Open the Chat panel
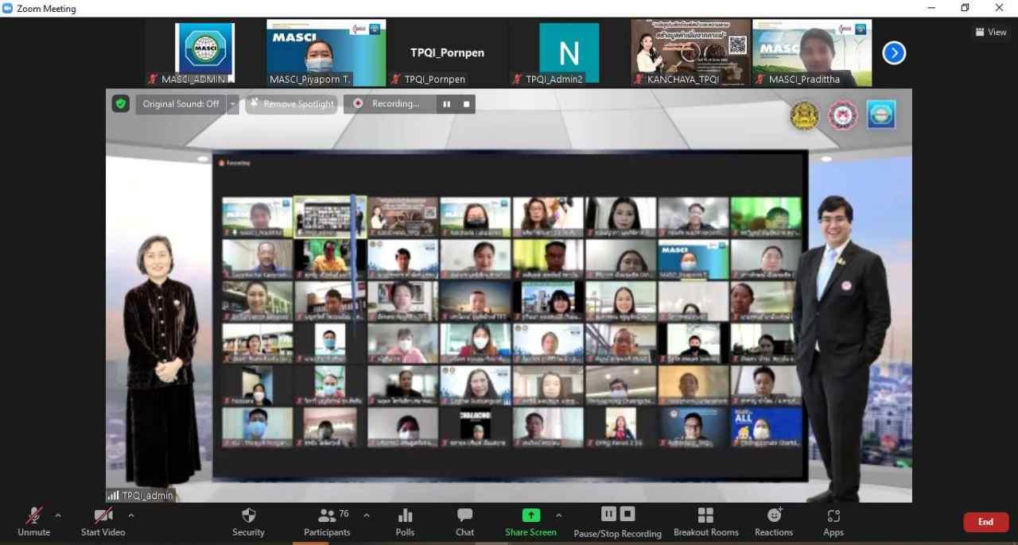This screenshot has width=1018, height=545. (x=464, y=521)
